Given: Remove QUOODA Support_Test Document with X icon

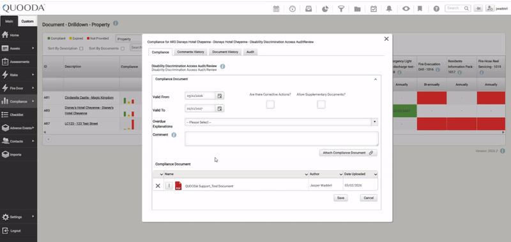Looking at the screenshot, I should (x=158, y=186).
